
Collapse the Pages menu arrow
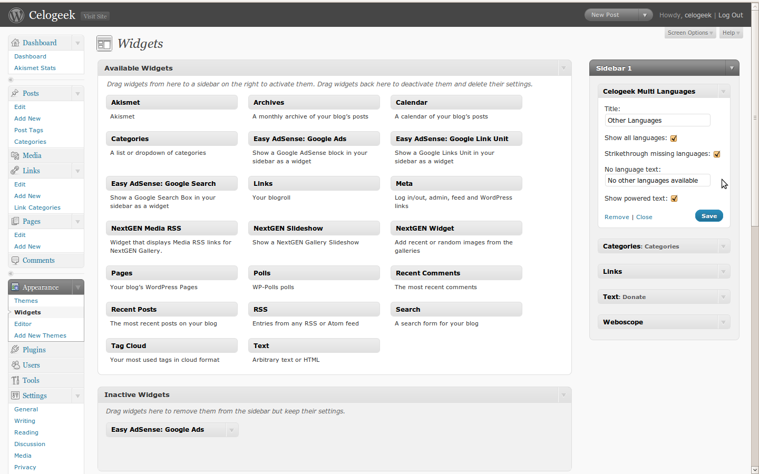click(77, 221)
